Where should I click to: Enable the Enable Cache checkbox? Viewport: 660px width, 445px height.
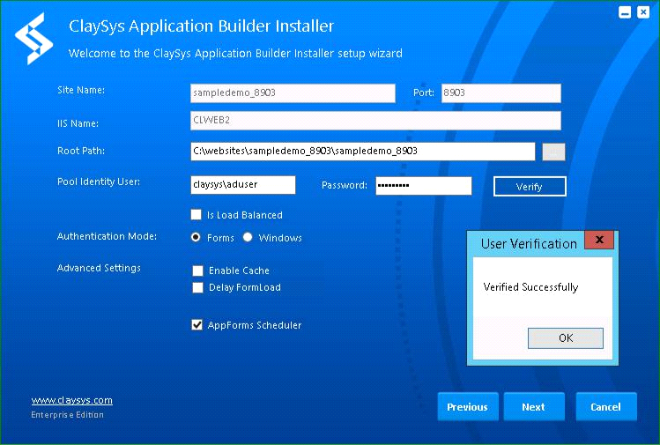[198, 271]
